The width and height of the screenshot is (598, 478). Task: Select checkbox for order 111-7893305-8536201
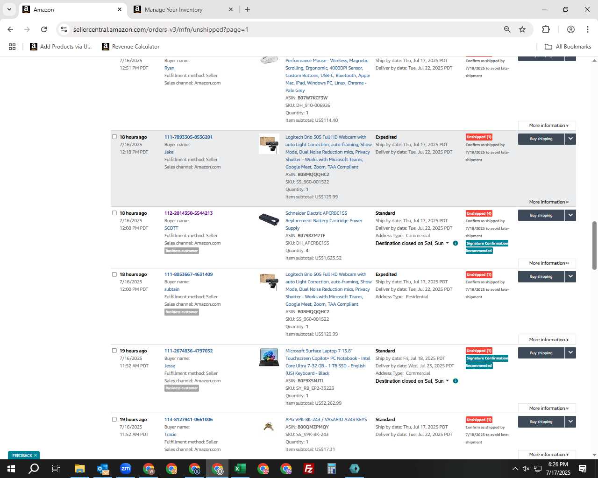coord(114,137)
